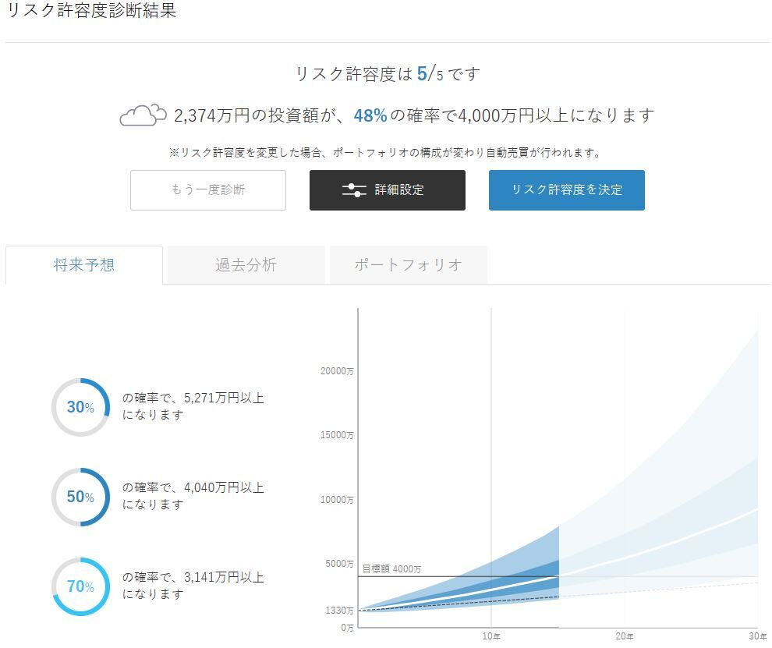Click the 5,271万円以上 text
The width and height of the screenshot is (772, 648).
pos(224,398)
